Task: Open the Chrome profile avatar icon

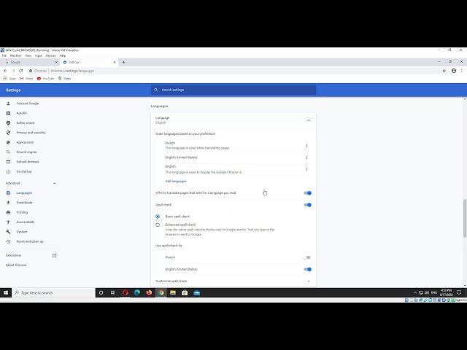Action: coord(454,71)
